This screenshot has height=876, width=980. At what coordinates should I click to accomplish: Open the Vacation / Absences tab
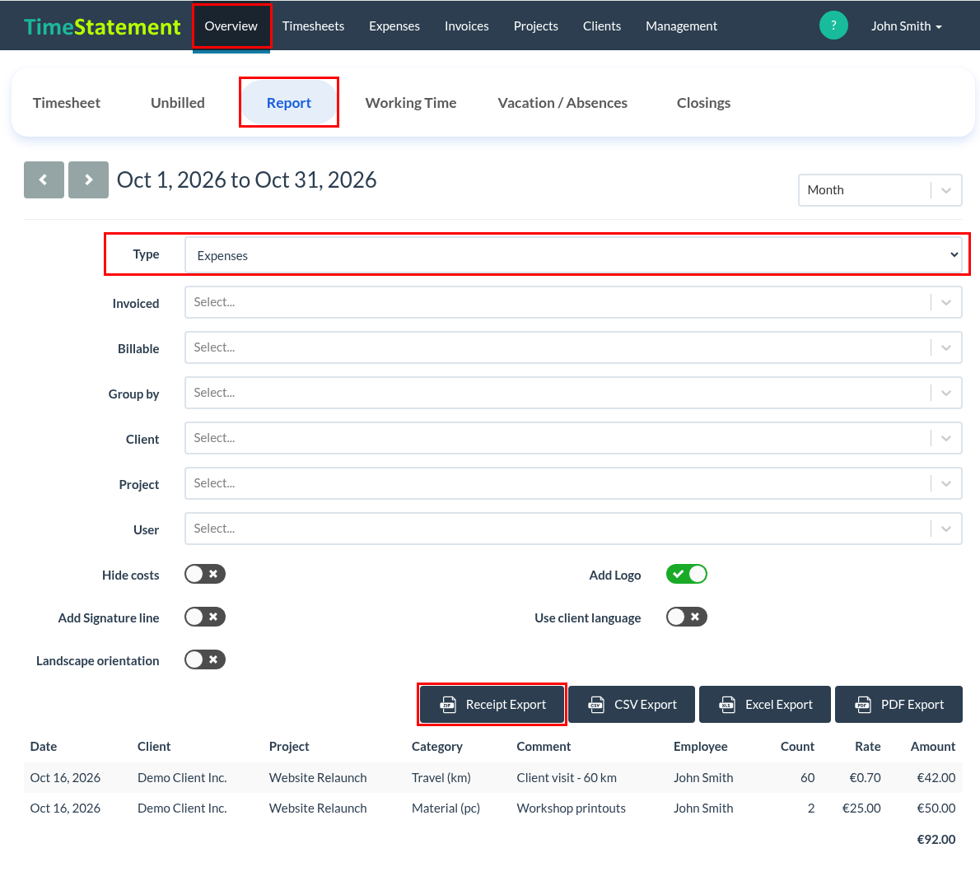click(x=562, y=102)
